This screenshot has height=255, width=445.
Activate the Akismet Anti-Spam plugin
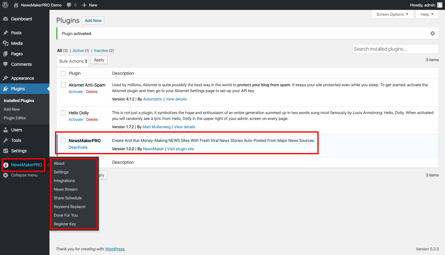(76, 92)
